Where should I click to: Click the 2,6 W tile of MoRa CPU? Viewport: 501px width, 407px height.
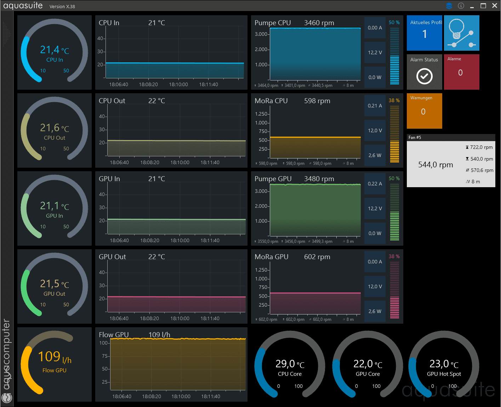click(x=375, y=155)
